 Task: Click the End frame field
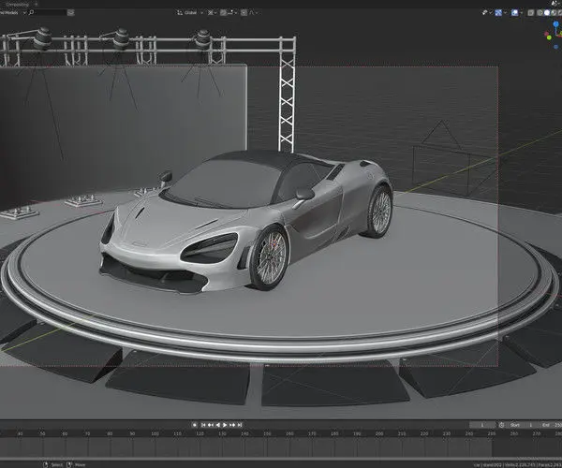551,425
